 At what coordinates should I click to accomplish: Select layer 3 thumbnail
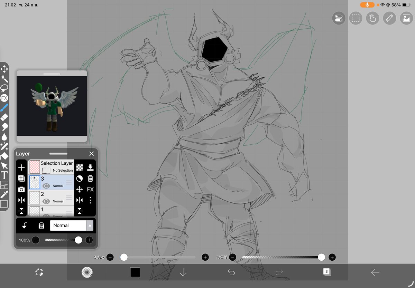[35, 182]
